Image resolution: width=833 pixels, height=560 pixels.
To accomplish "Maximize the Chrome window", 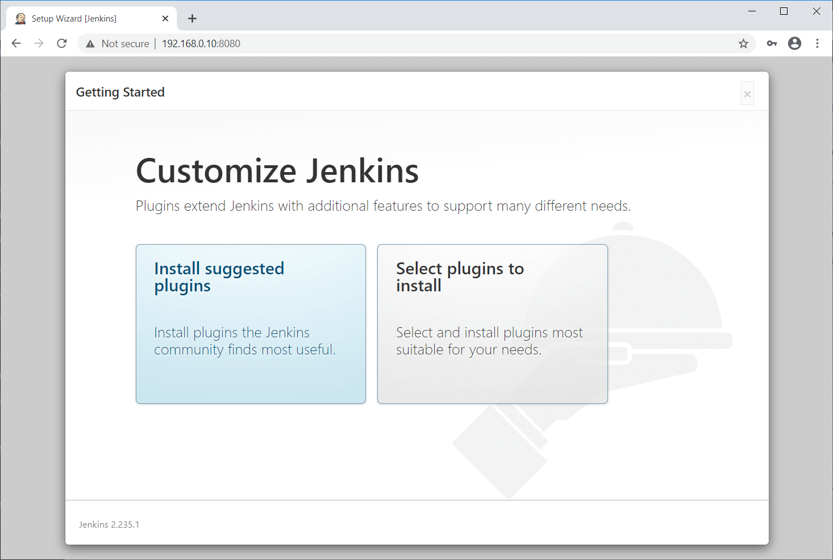I will pyautogui.click(x=784, y=11).
